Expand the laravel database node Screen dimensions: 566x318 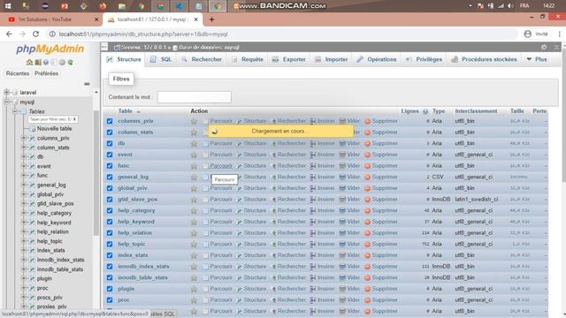coord(6,92)
